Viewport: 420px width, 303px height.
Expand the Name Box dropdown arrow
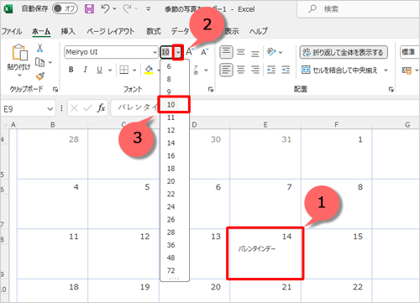50,109
